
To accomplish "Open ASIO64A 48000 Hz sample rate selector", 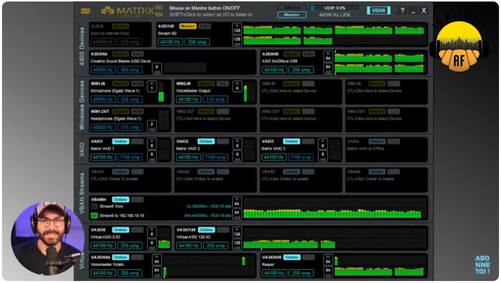I will pyautogui.click(x=103, y=70).
